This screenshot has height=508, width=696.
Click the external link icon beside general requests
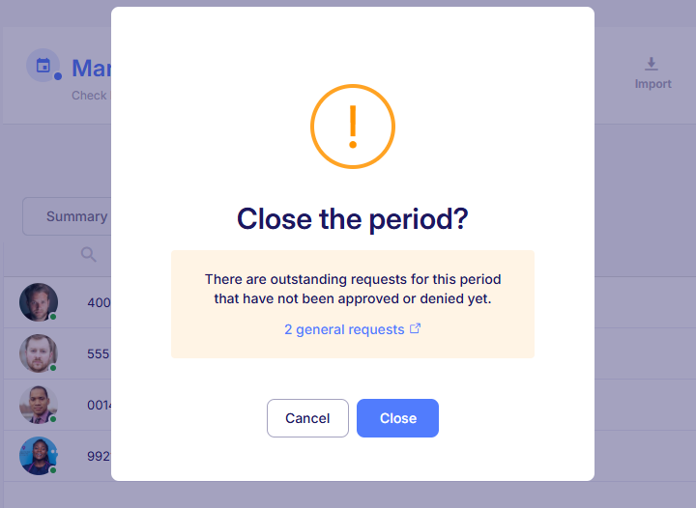point(415,328)
